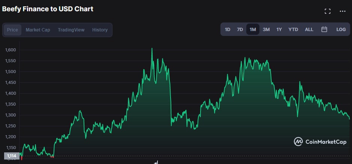Click the 1,200 axis label

[10, 137]
